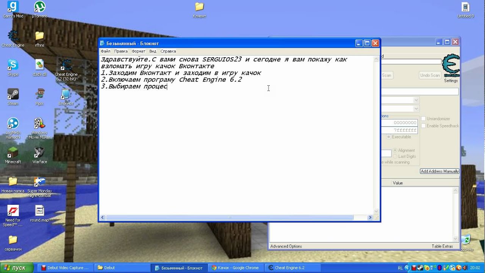Open the Notepad window system menu icon
Image resolution: width=485 pixels, height=273 pixels.
(102, 43)
